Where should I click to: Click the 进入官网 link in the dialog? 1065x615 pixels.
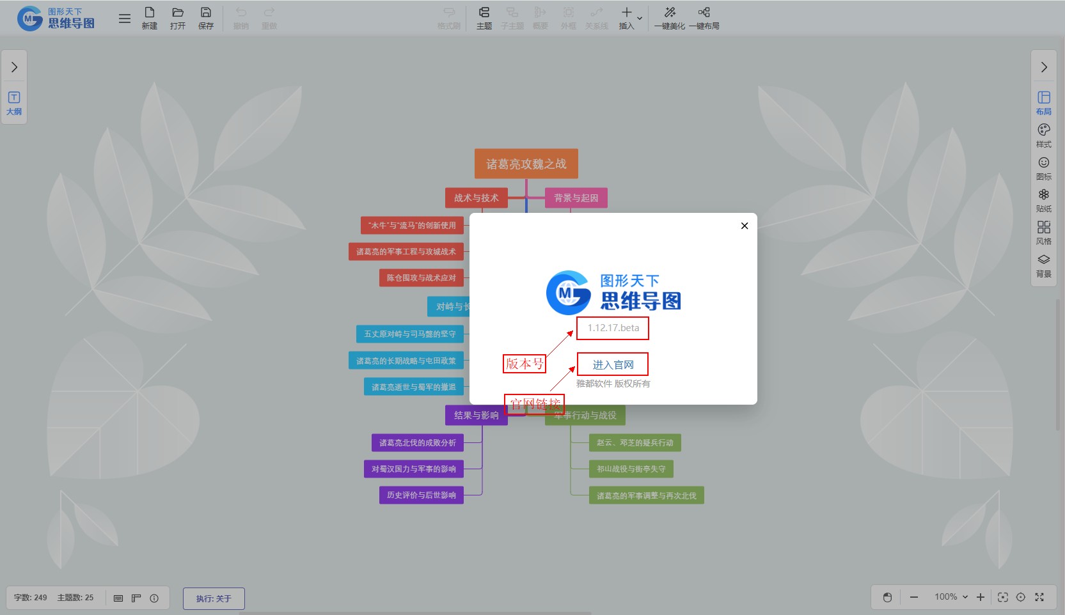pyautogui.click(x=613, y=364)
